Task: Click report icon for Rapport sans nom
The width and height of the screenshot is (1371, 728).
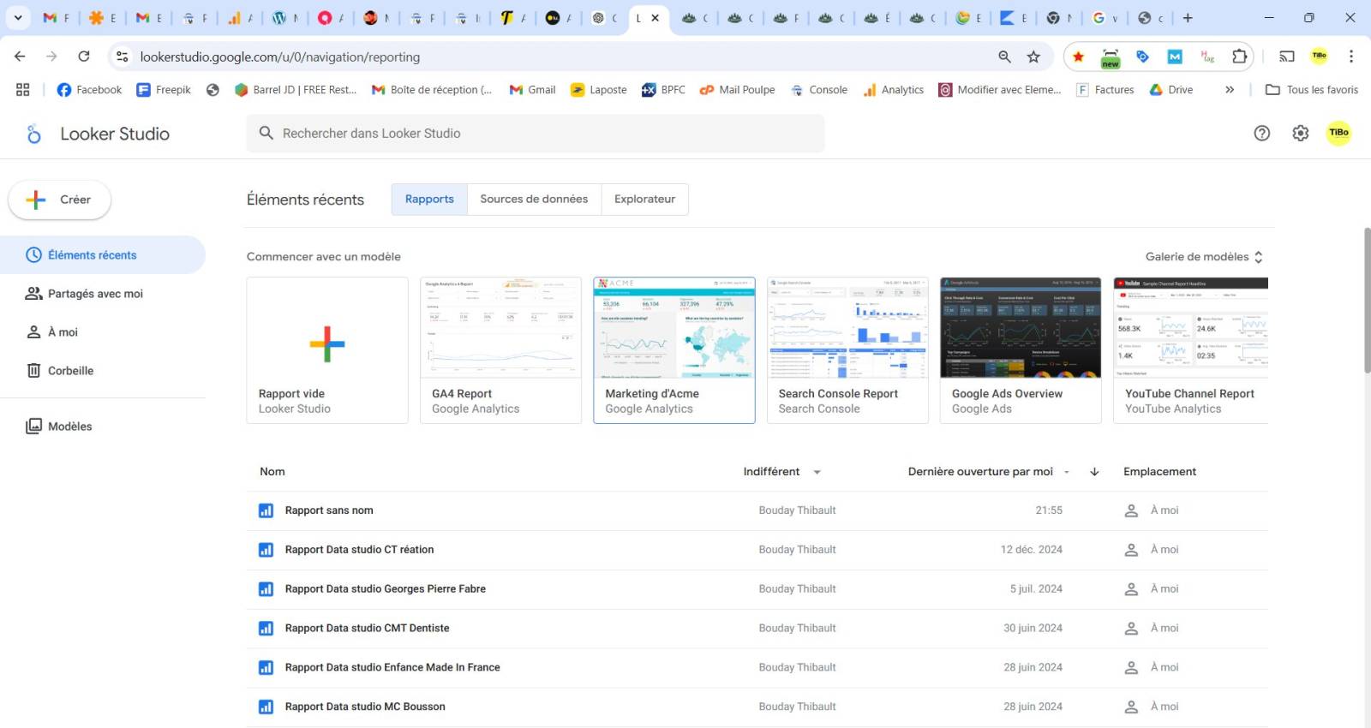Action: [x=266, y=510]
